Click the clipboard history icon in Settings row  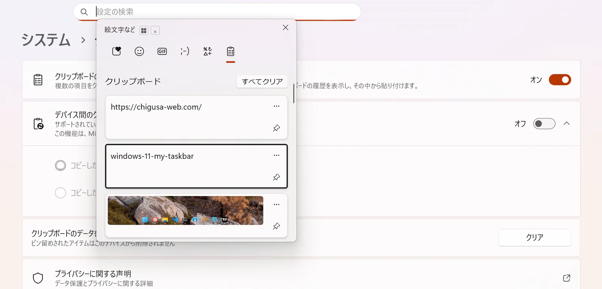(38, 80)
